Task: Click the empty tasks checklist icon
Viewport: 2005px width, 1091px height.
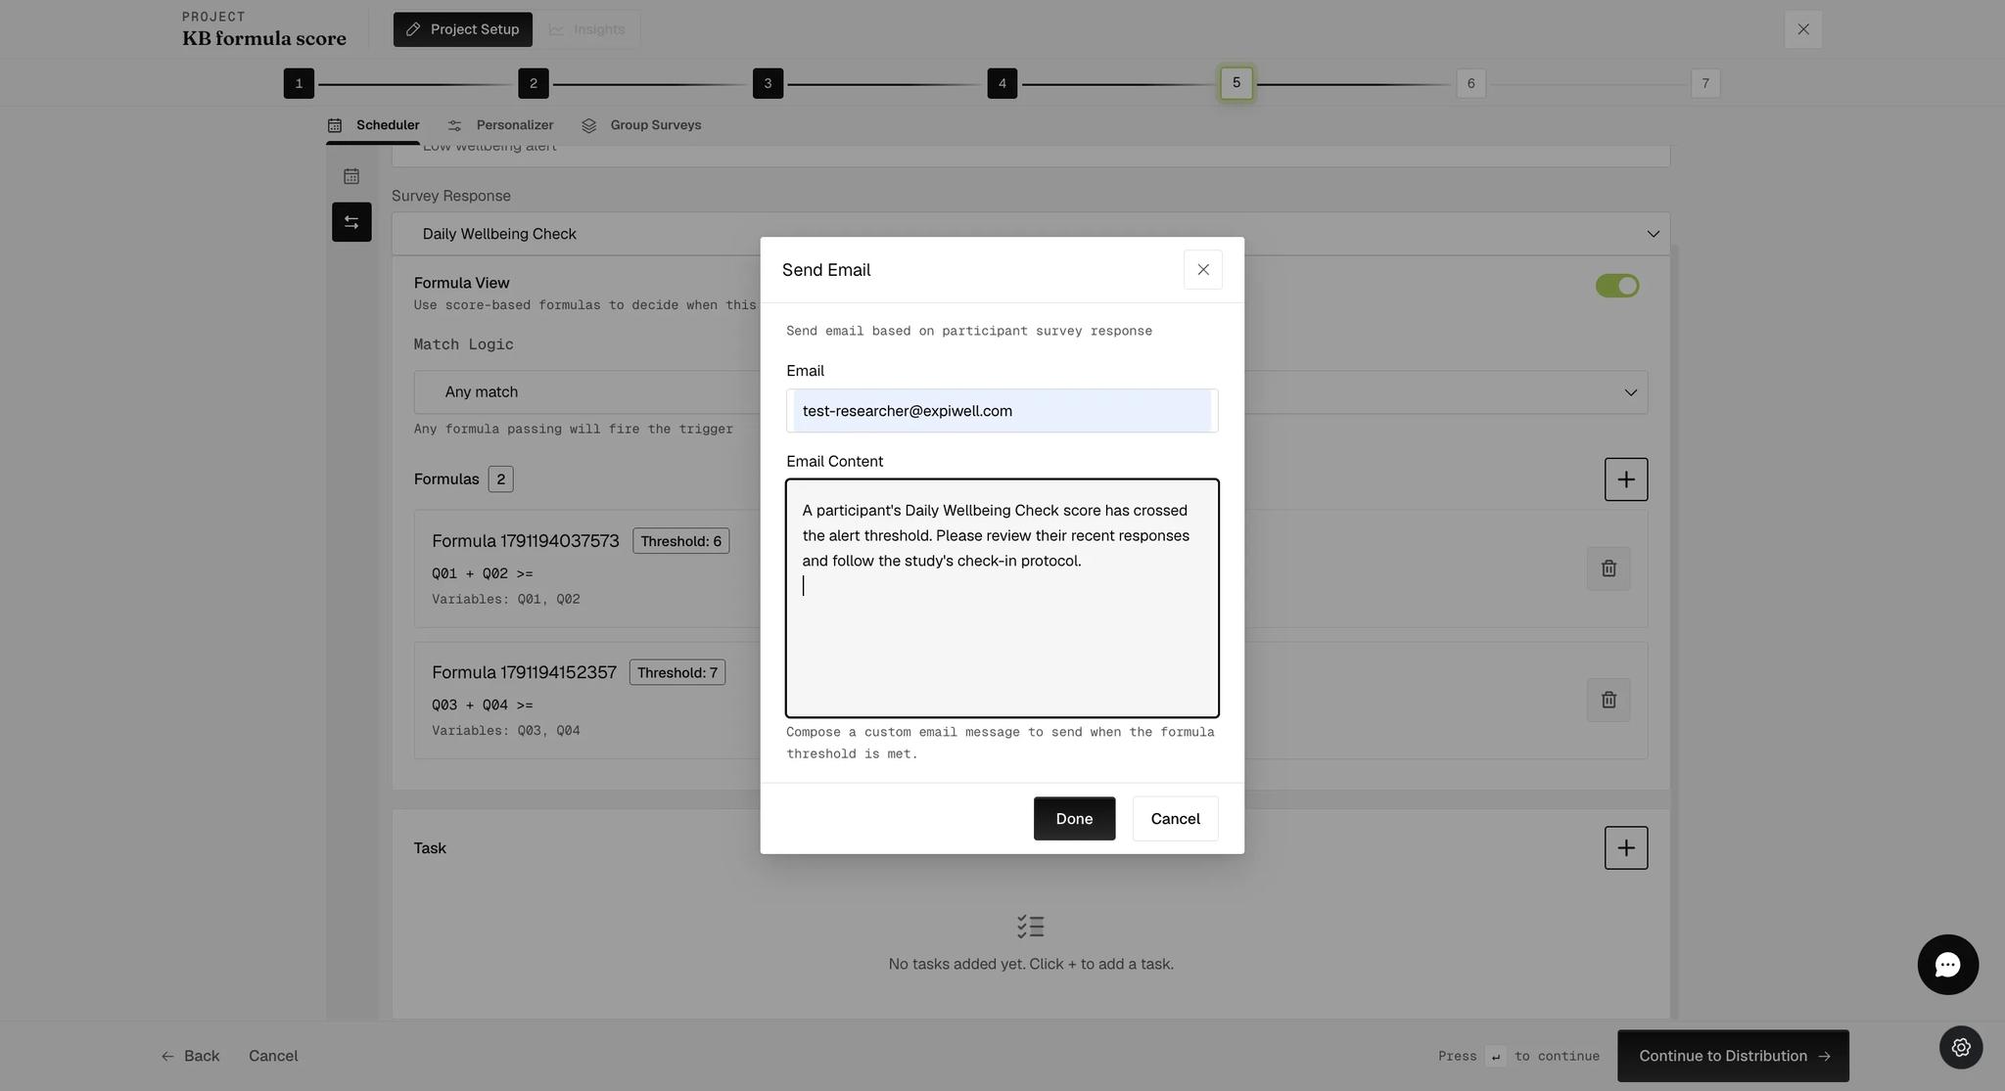Action: pos(1030,927)
